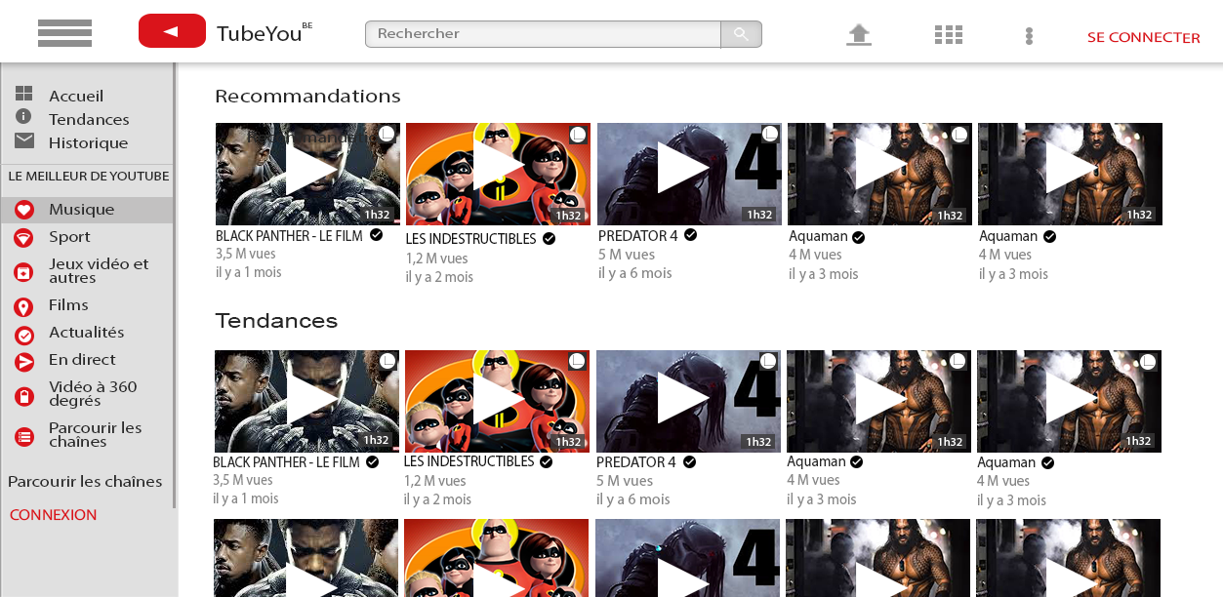Image resolution: width=1223 pixels, height=597 pixels.
Task: Open the En direct category
Action: pyautogui.click(x=82, y=360)
